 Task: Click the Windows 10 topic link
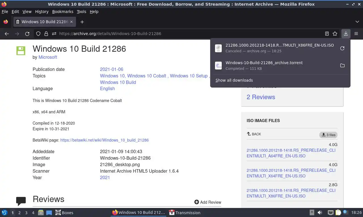point(112,76)
